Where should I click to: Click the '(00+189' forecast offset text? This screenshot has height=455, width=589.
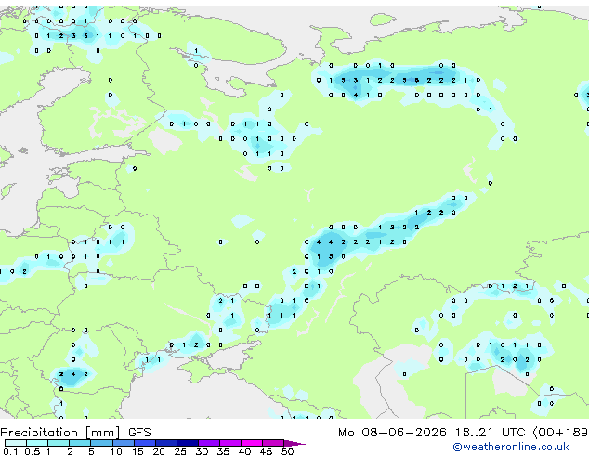pyautogui.click(x=560, y=433)
